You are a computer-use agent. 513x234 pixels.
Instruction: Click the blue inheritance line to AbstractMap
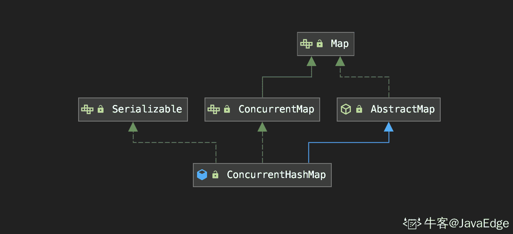point(349,143)
